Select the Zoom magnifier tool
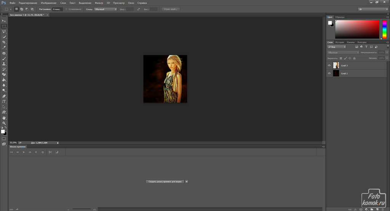 4,123
